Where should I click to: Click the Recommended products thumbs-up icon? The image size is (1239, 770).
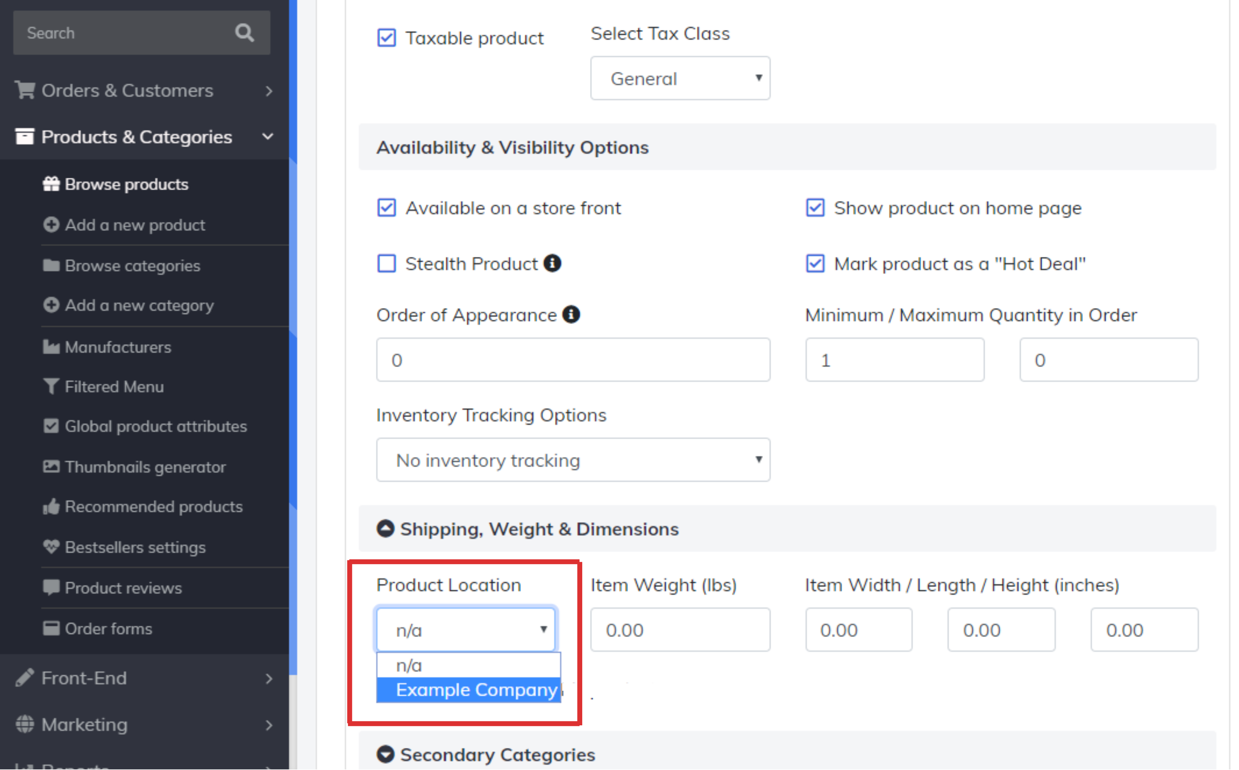tap(51, 507)
